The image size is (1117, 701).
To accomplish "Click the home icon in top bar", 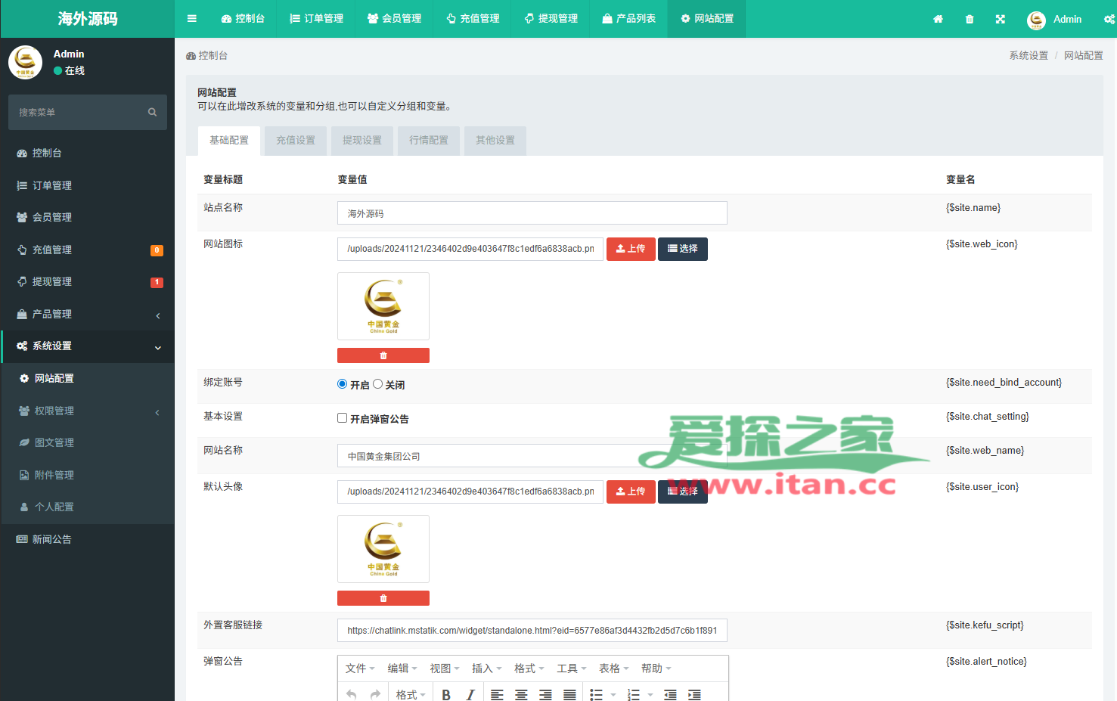I will click(938, 19).
